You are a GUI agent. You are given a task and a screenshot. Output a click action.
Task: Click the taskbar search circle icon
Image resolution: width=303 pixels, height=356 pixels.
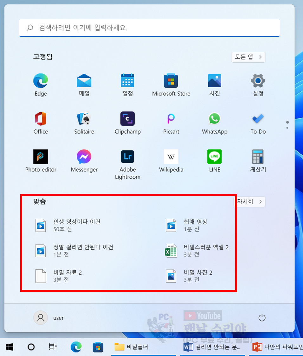tap(31, 347)
